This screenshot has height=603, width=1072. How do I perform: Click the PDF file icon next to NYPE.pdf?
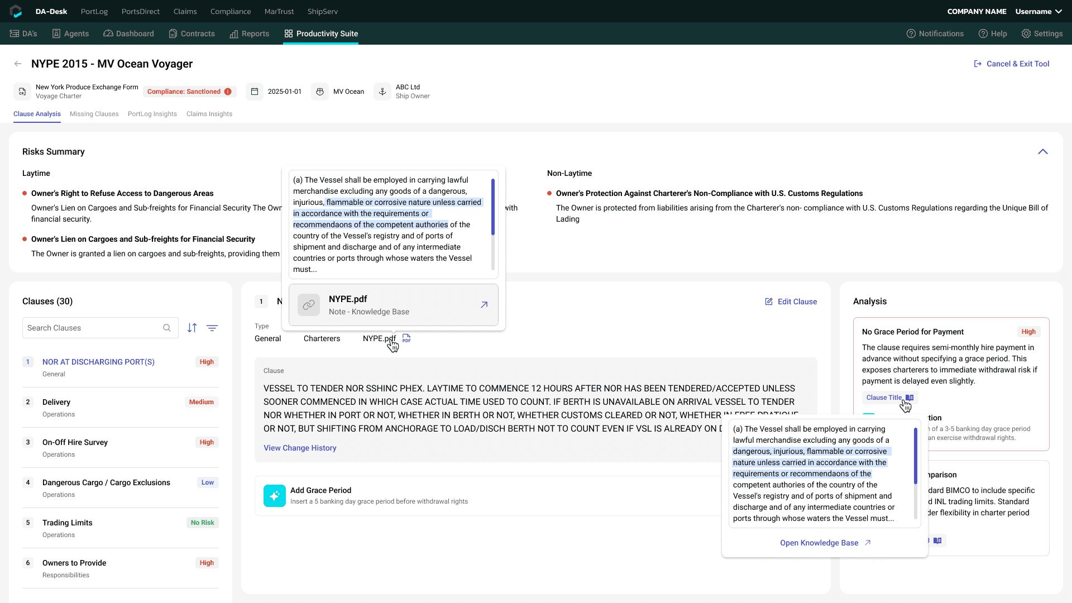point(406,338)
